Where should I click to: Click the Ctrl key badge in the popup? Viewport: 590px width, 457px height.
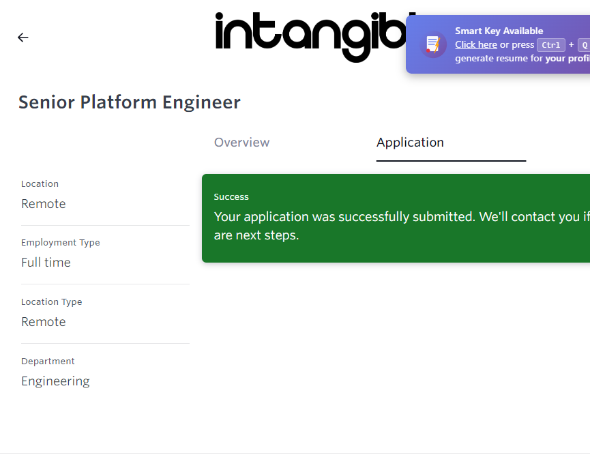point(550,45)
